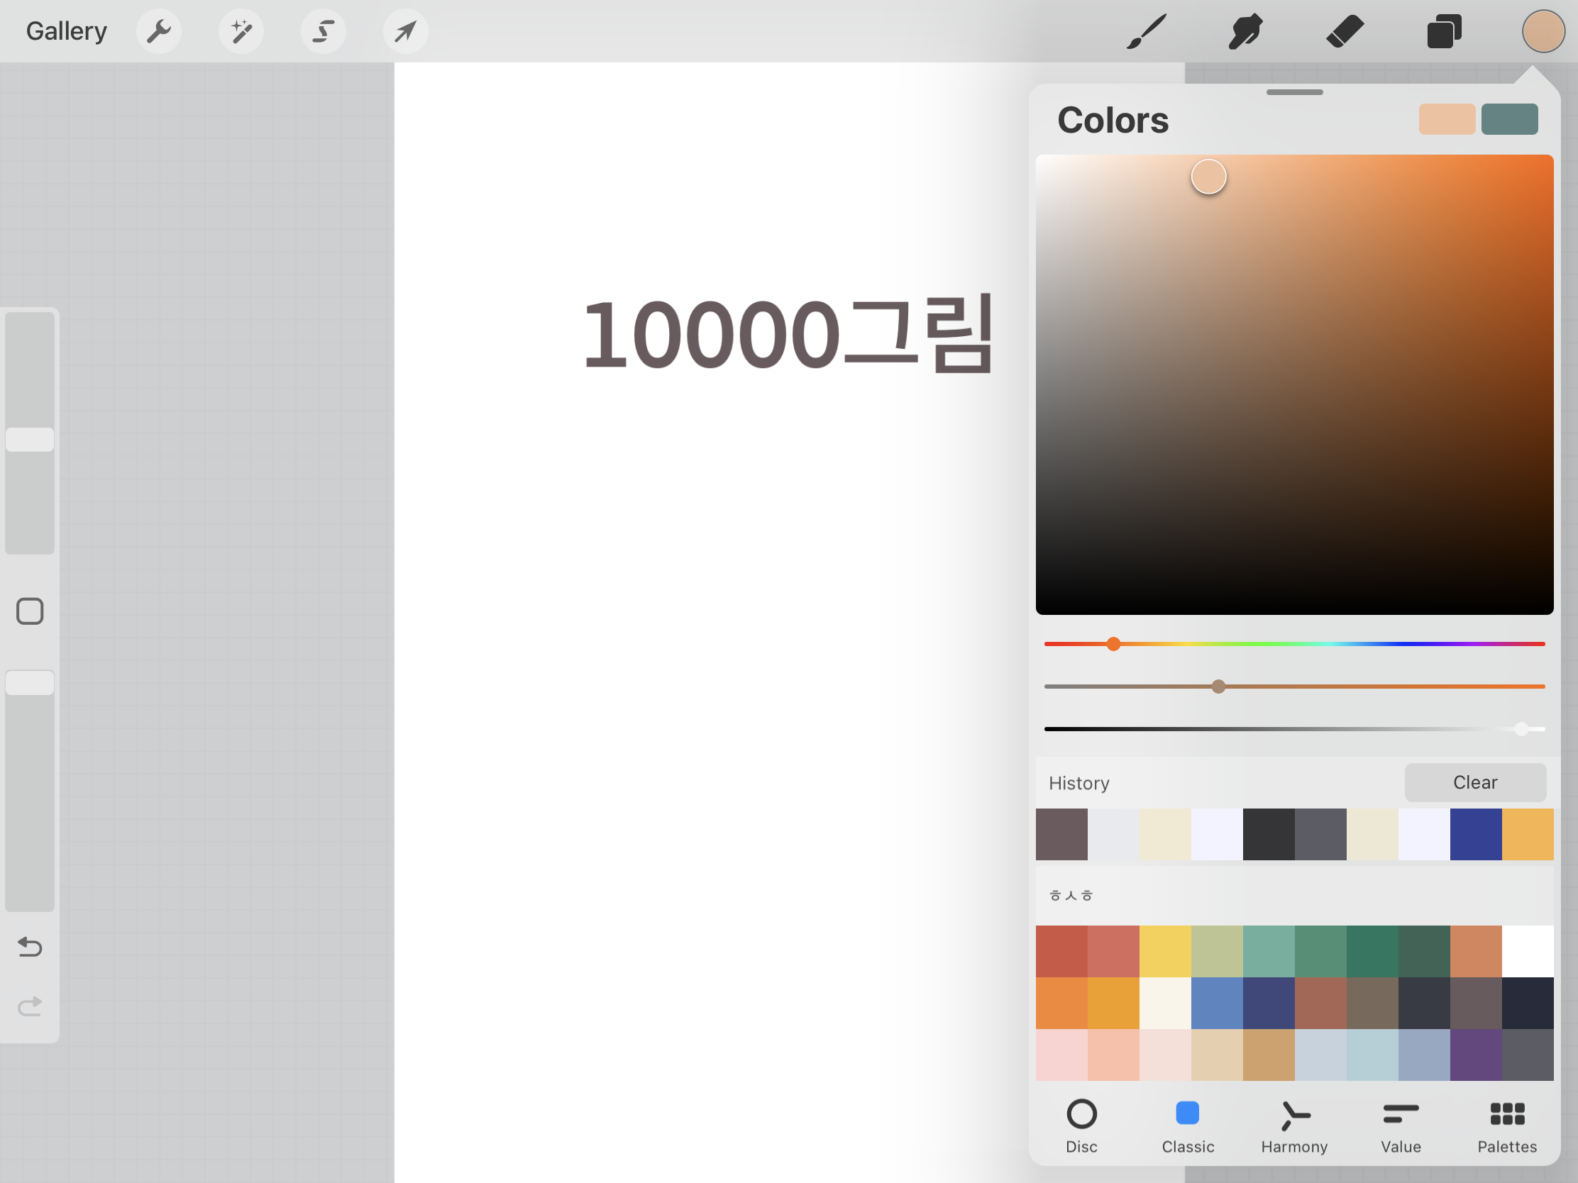Pick the golden orange history swatch
This screenshot has height=1183, width=1578.
coord(1528,834)
